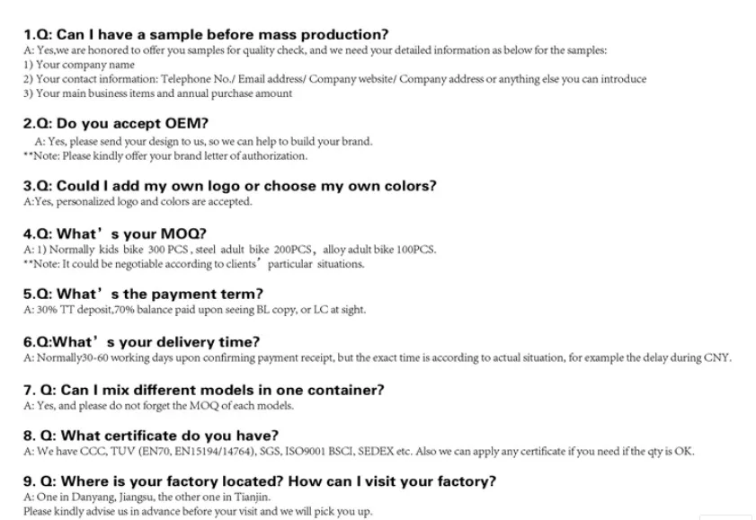Click the mix different models question
The height and width of the screenshot is (520, 756).
203,390
